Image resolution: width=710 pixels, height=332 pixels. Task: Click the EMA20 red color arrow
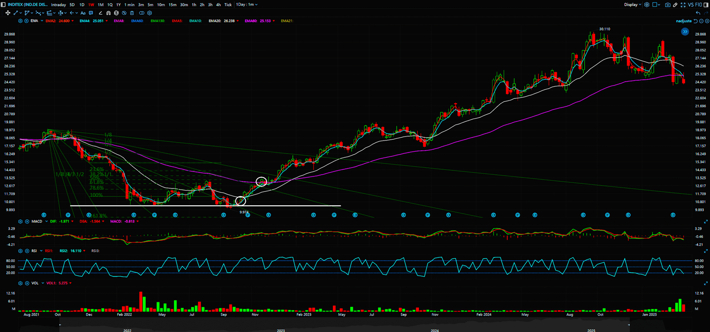click(238, 21)
